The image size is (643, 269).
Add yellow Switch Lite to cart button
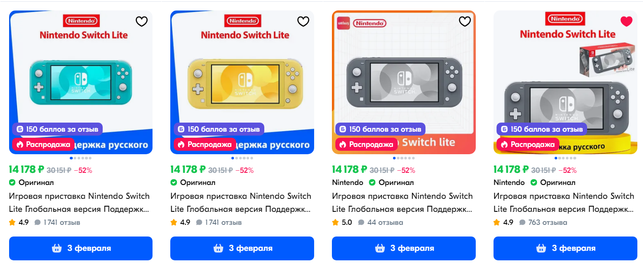coord(242,248)
